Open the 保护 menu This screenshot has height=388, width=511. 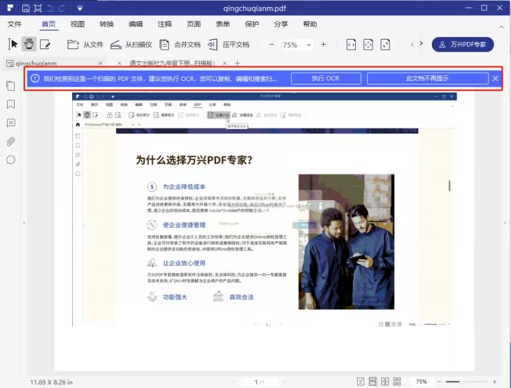(x=251, y=24)
